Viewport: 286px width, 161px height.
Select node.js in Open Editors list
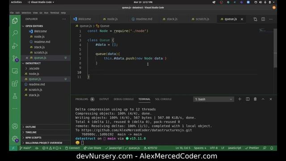point(39,37)
